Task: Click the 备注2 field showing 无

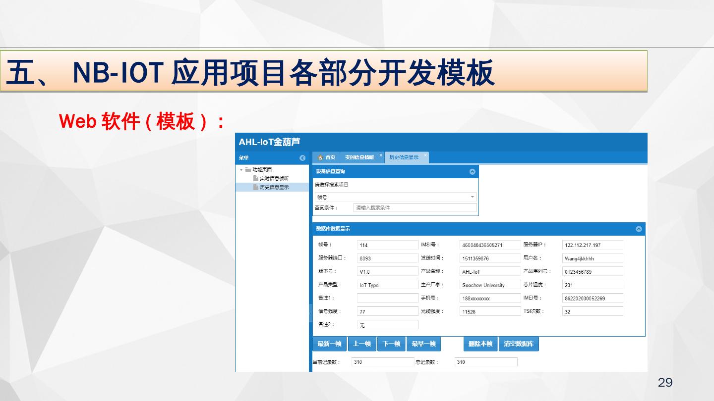Action: [388, 325]
